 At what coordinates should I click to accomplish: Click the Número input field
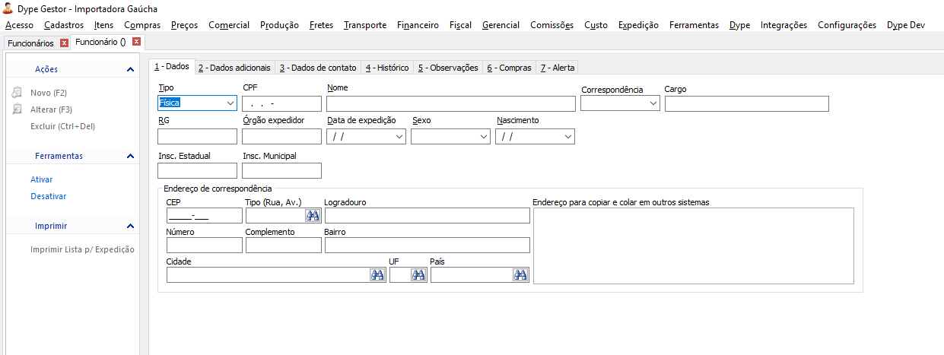click(x=204, y=245)
